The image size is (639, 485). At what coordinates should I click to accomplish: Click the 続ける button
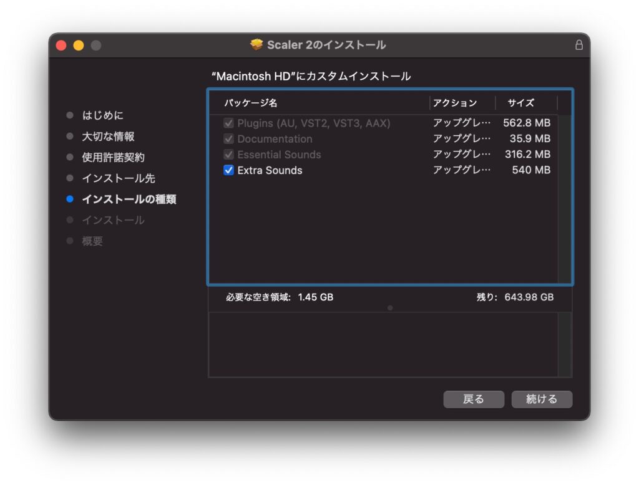(541, 399)
